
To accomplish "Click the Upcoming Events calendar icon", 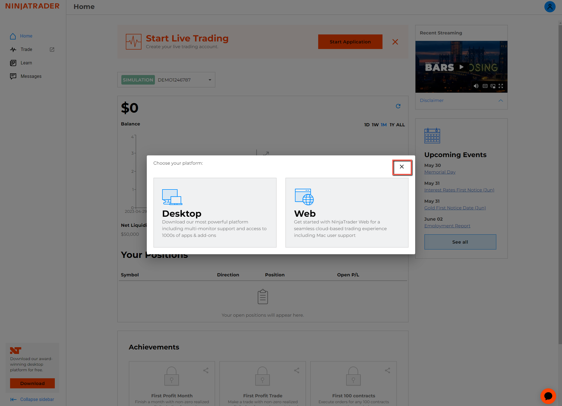I will 432,136.
